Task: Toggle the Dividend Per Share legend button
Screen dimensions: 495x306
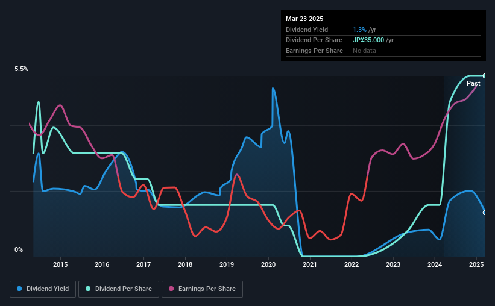Action: (119, 289)
